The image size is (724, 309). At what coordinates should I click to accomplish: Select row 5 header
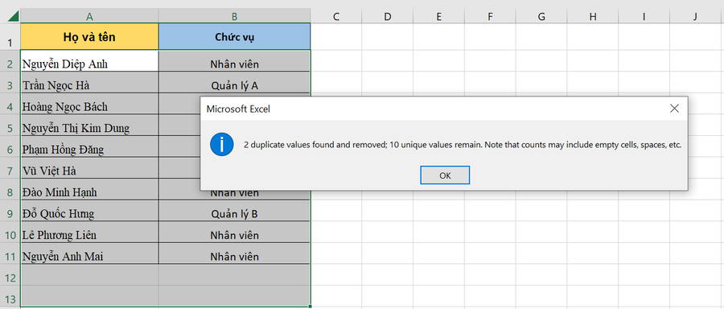coord(10,125)
